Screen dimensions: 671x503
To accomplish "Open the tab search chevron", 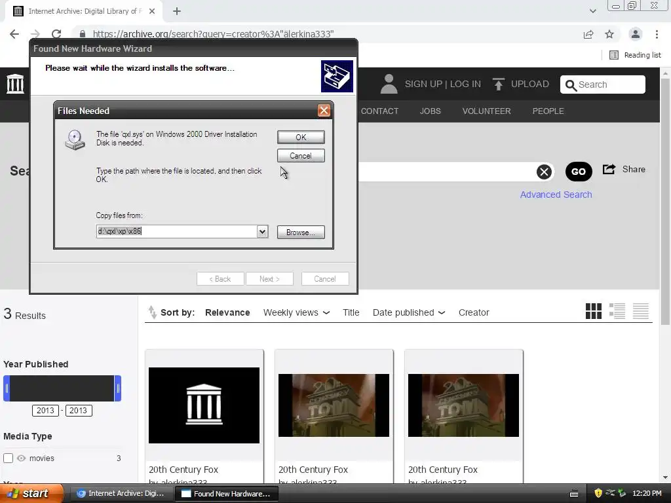I will click(x=592, y=11).
